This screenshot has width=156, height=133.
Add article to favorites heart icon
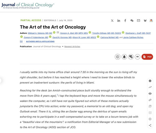(131, 57)
